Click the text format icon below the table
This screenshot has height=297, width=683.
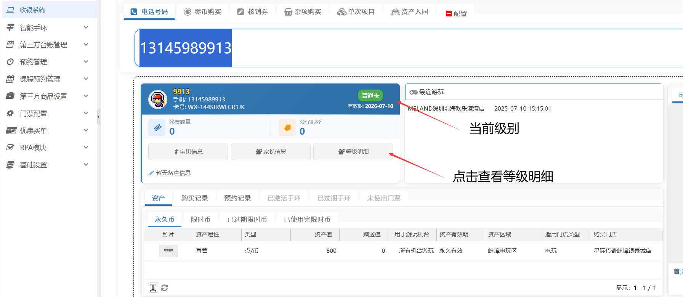(153, 288)
